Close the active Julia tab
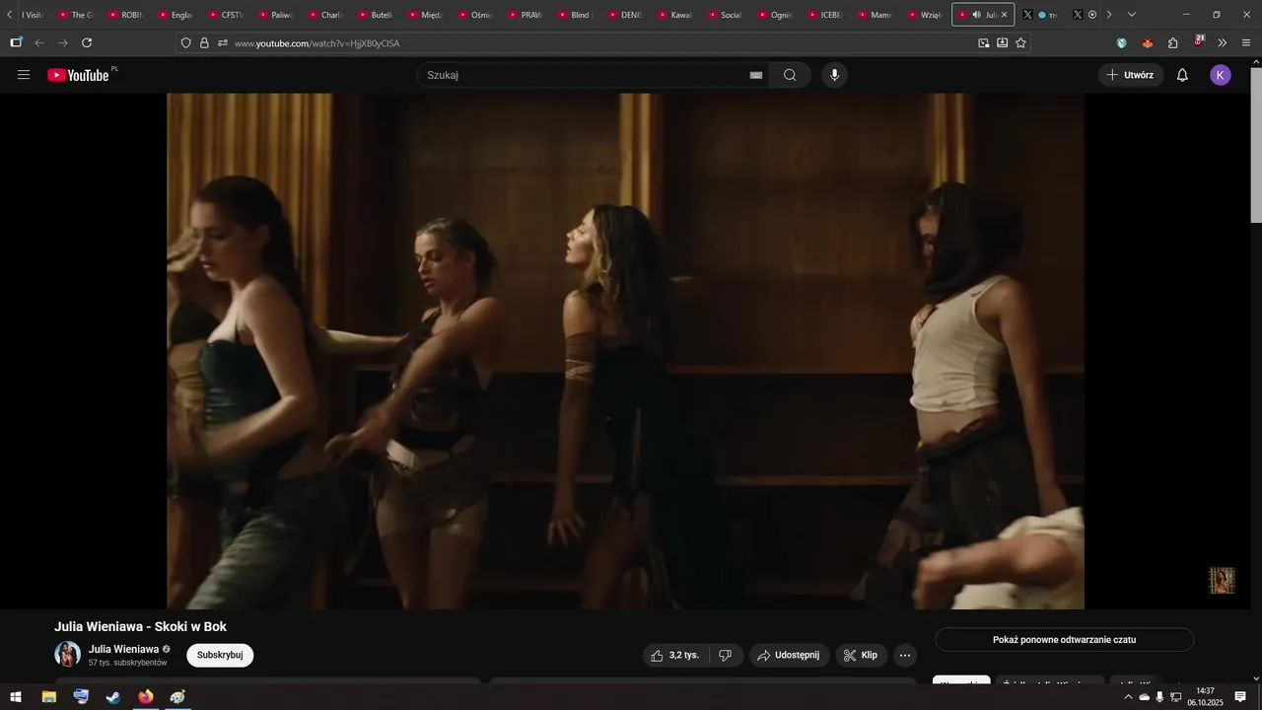The height and width of the screenshot is (710, 1262). [x=1005, y=15]
